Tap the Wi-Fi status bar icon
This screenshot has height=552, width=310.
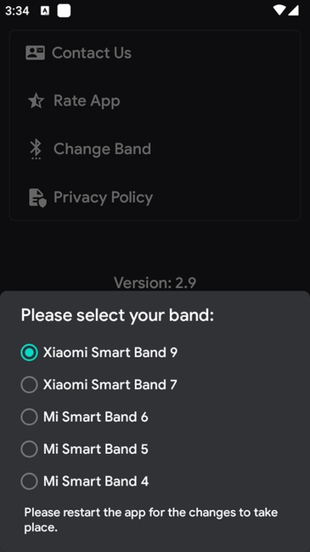(279, 10)
